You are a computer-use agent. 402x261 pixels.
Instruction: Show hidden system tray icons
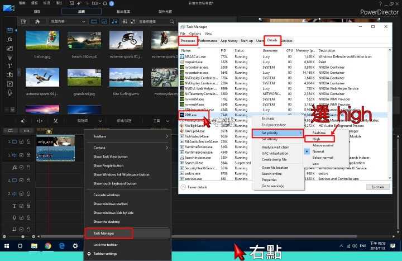click(341, 246)
